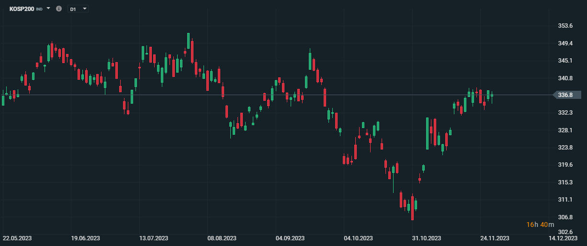
Task: Click the 319.6 price axis label
Action: pos(565,165)
